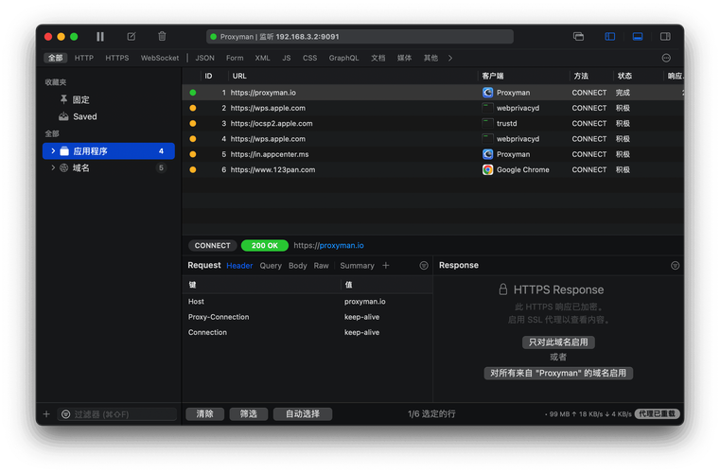Click the 自动选择 button
This screenshot has height=473, width=720.
tap(303, 413)
